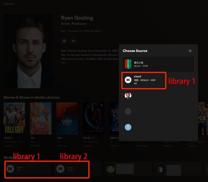
Task: Click the PXmovies +1 source label
Action: pyautogui.click(x=143, y=146)
